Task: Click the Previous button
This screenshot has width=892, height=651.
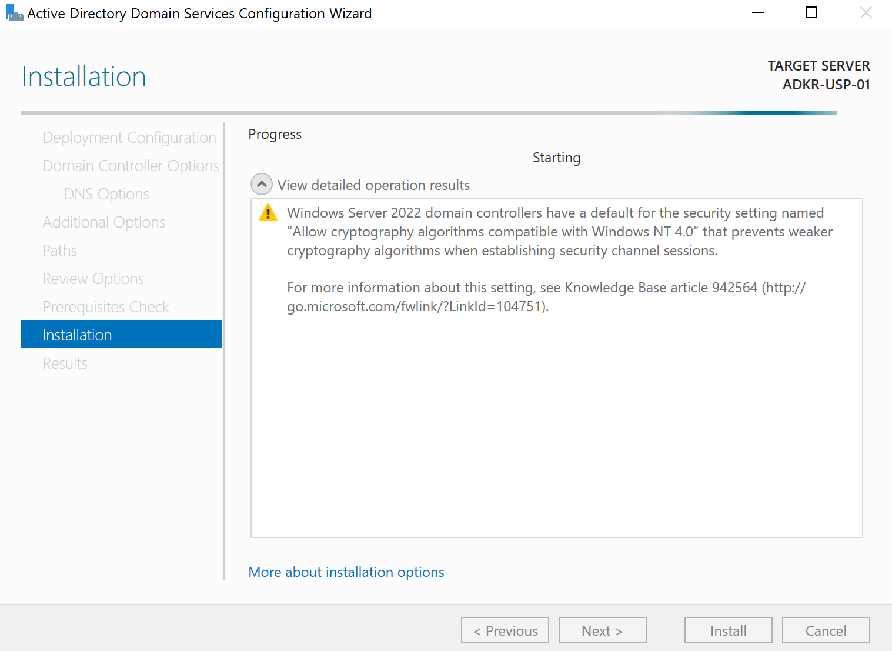Action: (x=505, y=630)
